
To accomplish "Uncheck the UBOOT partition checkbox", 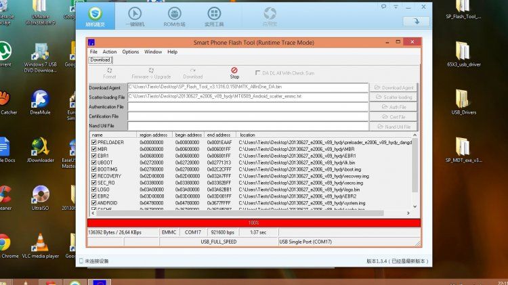I will (93, 162).
